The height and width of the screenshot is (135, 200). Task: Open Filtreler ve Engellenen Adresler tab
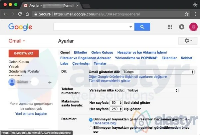86,58
